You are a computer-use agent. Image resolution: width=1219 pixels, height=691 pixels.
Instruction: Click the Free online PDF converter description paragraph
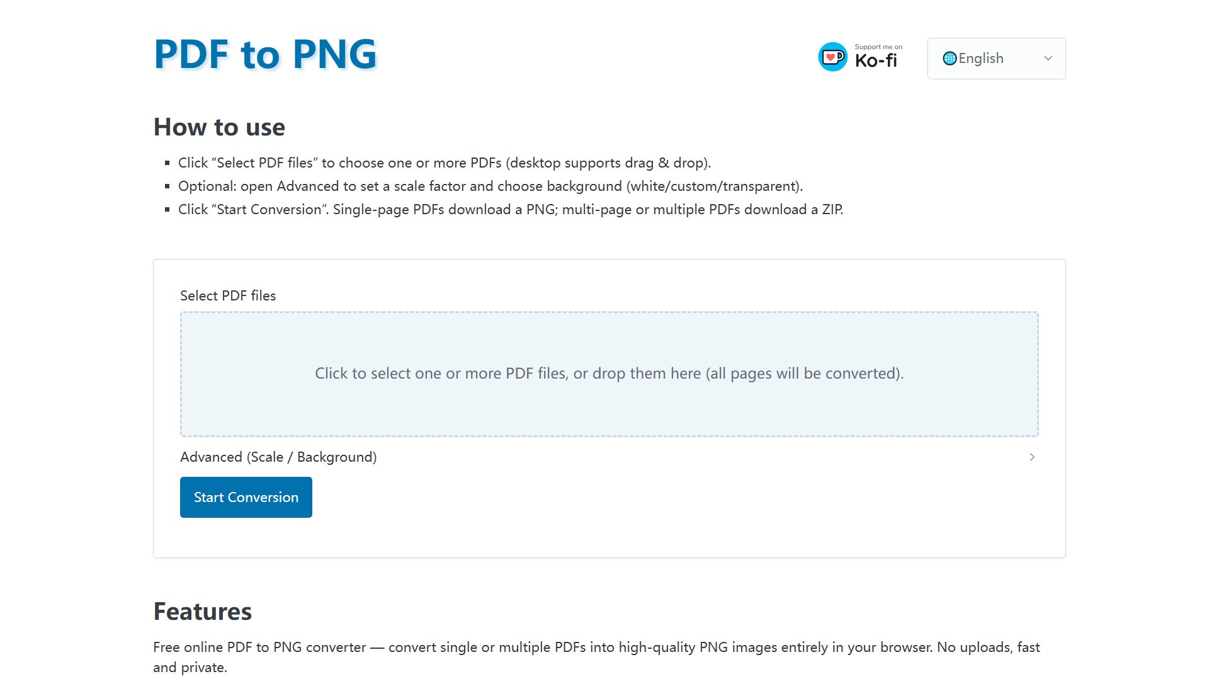tap(596, 657)
